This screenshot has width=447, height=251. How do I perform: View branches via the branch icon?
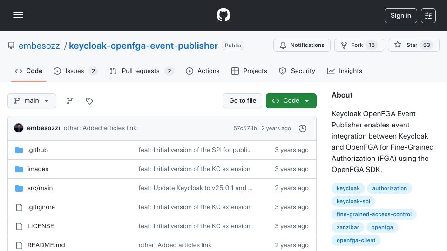(69, 101)
